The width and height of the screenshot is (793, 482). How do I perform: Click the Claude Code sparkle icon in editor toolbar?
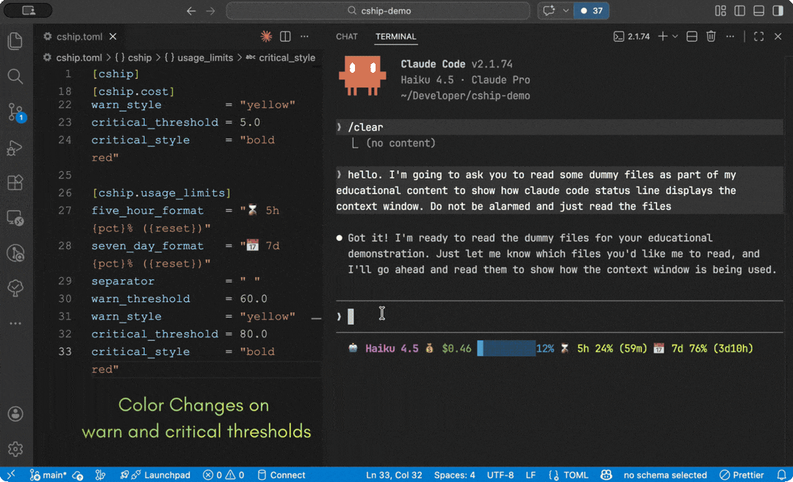pyautogui.click(x=266, y=37)
